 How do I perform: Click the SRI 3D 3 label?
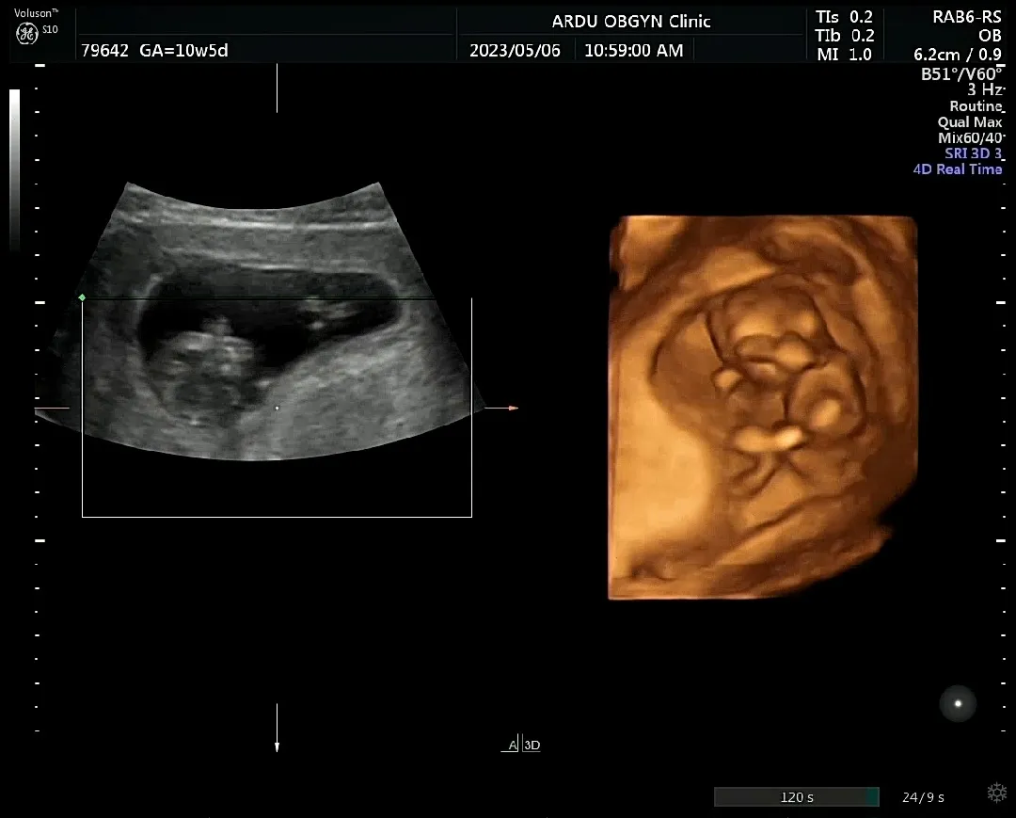[974, 153]
